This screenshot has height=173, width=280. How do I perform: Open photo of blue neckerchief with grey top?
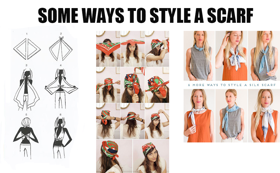point(199,56)
